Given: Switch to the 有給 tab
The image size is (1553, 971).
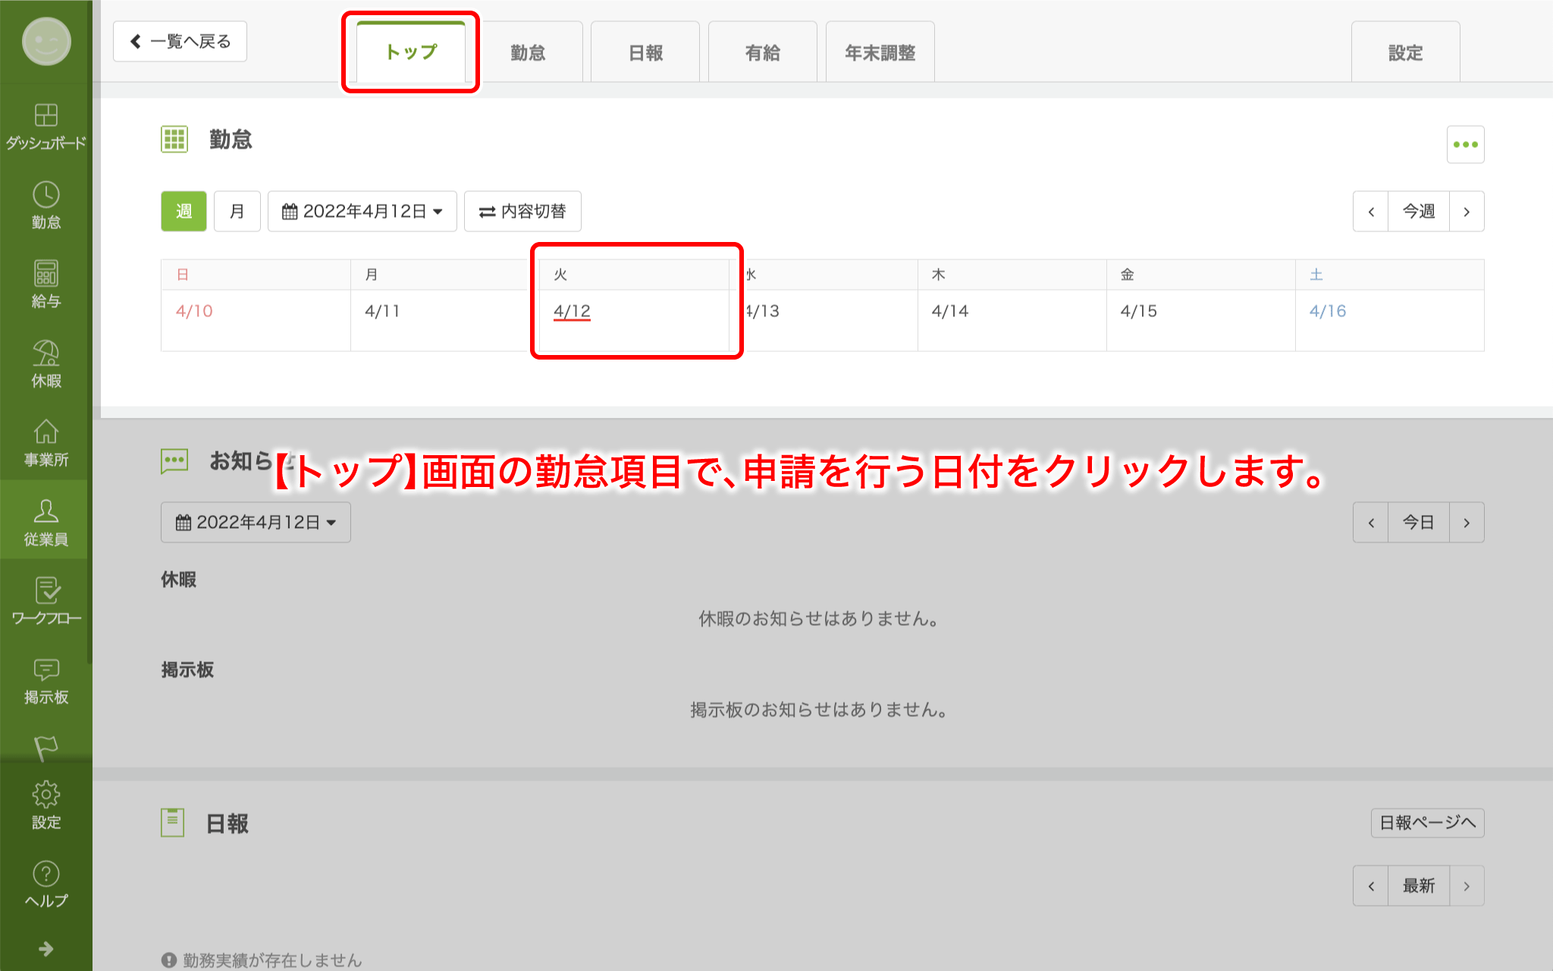Looking at the screenshot, I should 762,53.
